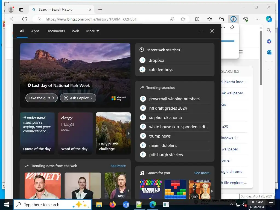
Task: Search trending sulphur oklahoma
Action: pos(175,118)
